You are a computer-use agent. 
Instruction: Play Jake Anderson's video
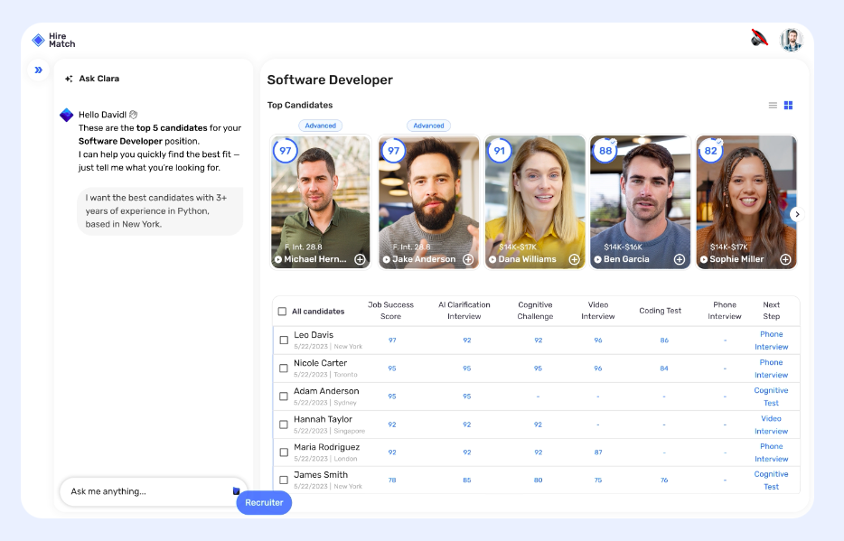click(x=387, y=259)
